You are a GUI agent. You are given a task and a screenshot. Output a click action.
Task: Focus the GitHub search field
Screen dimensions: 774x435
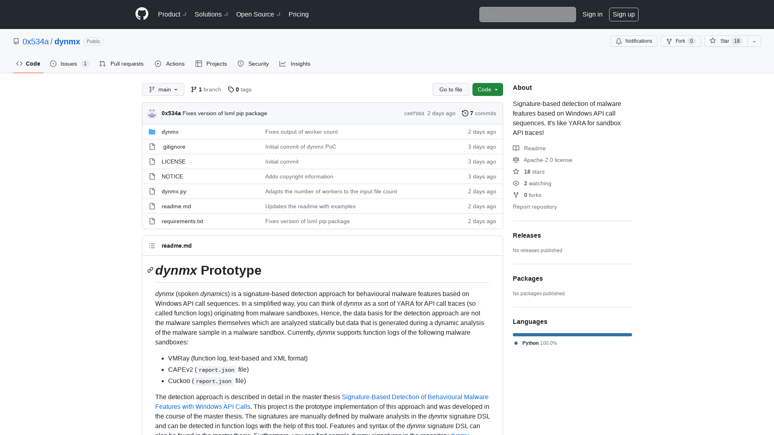(x=528, y=14)
